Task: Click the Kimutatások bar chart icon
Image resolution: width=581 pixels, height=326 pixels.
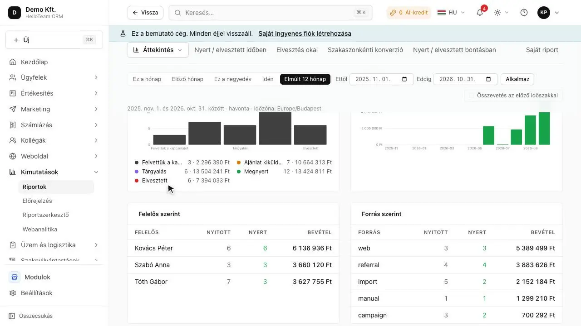Action: pyautogui.click(x=13, y=172)
